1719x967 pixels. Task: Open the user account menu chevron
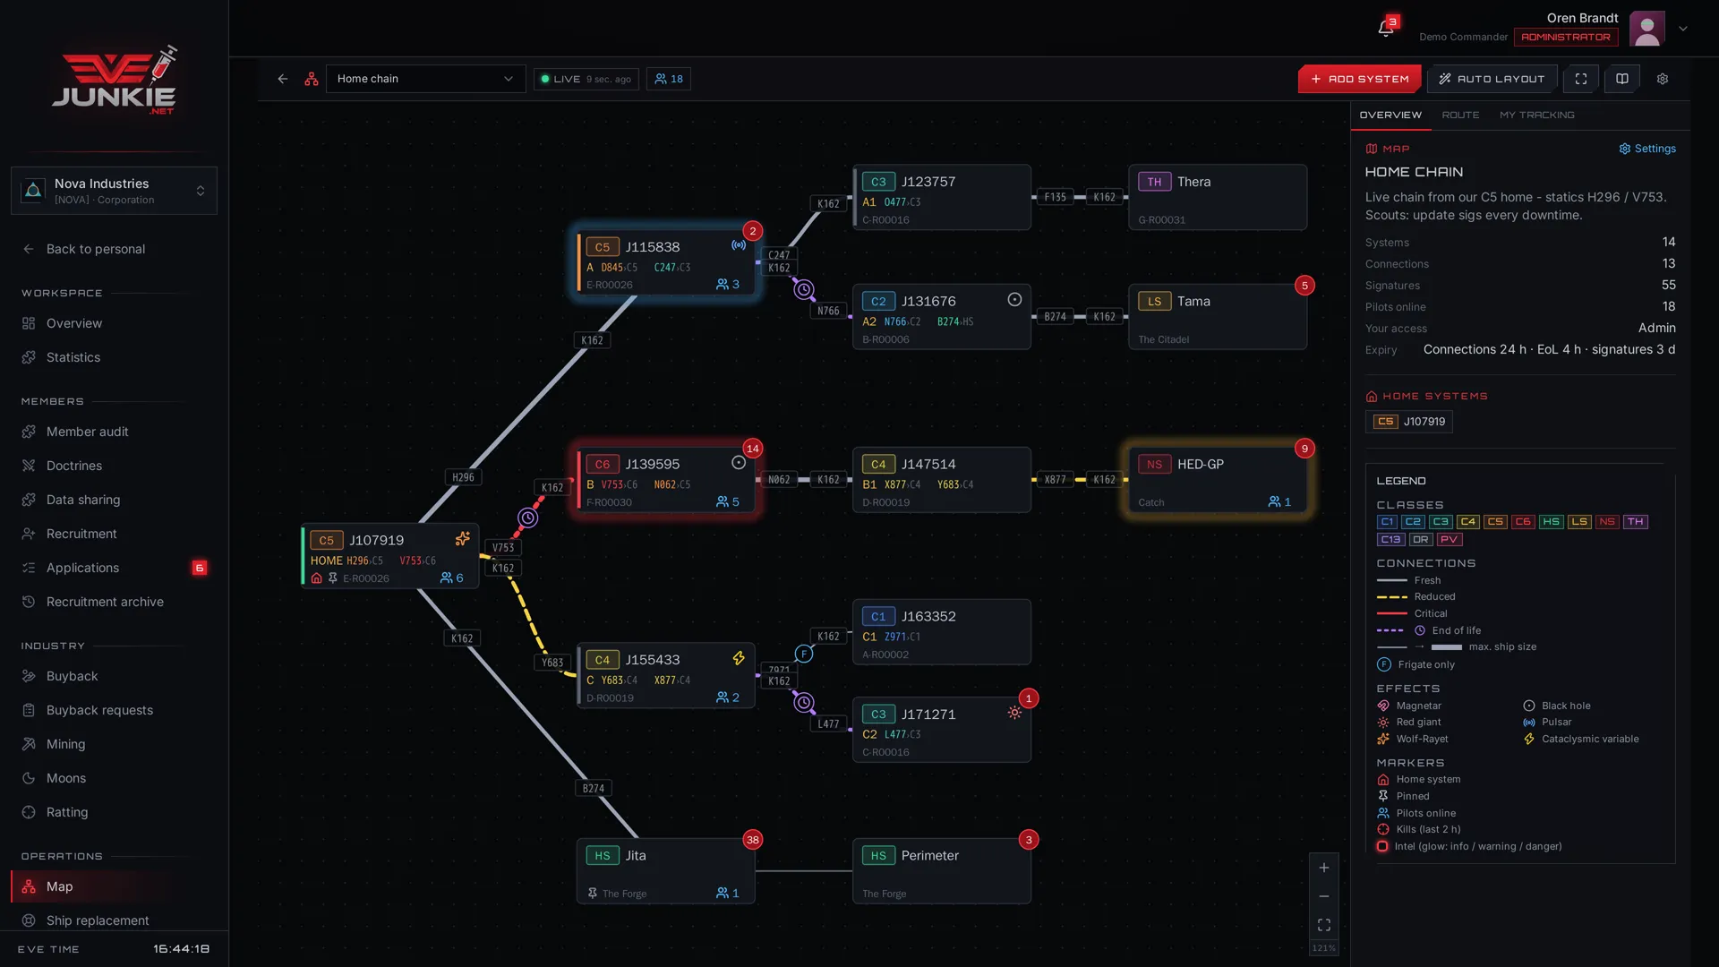pyautogui.click(x=1683, y=29)
